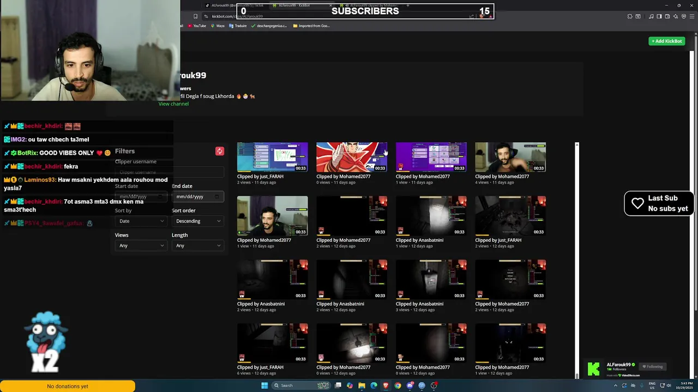Open OBS Studio from the taskbar
698x392 pixels.
point(434,385)
